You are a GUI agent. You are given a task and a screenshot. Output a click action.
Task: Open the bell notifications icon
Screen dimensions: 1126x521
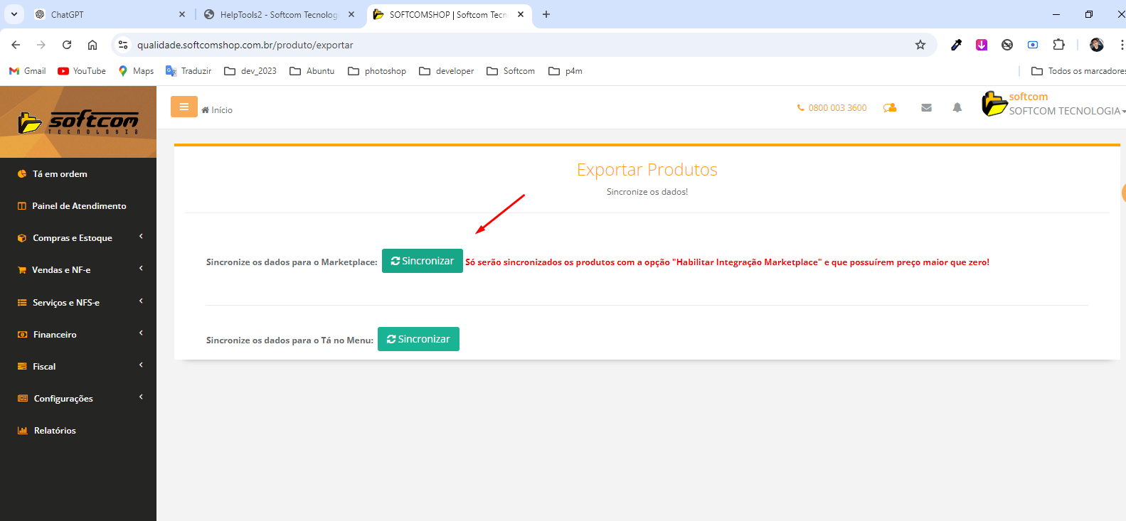click(957, 108)
